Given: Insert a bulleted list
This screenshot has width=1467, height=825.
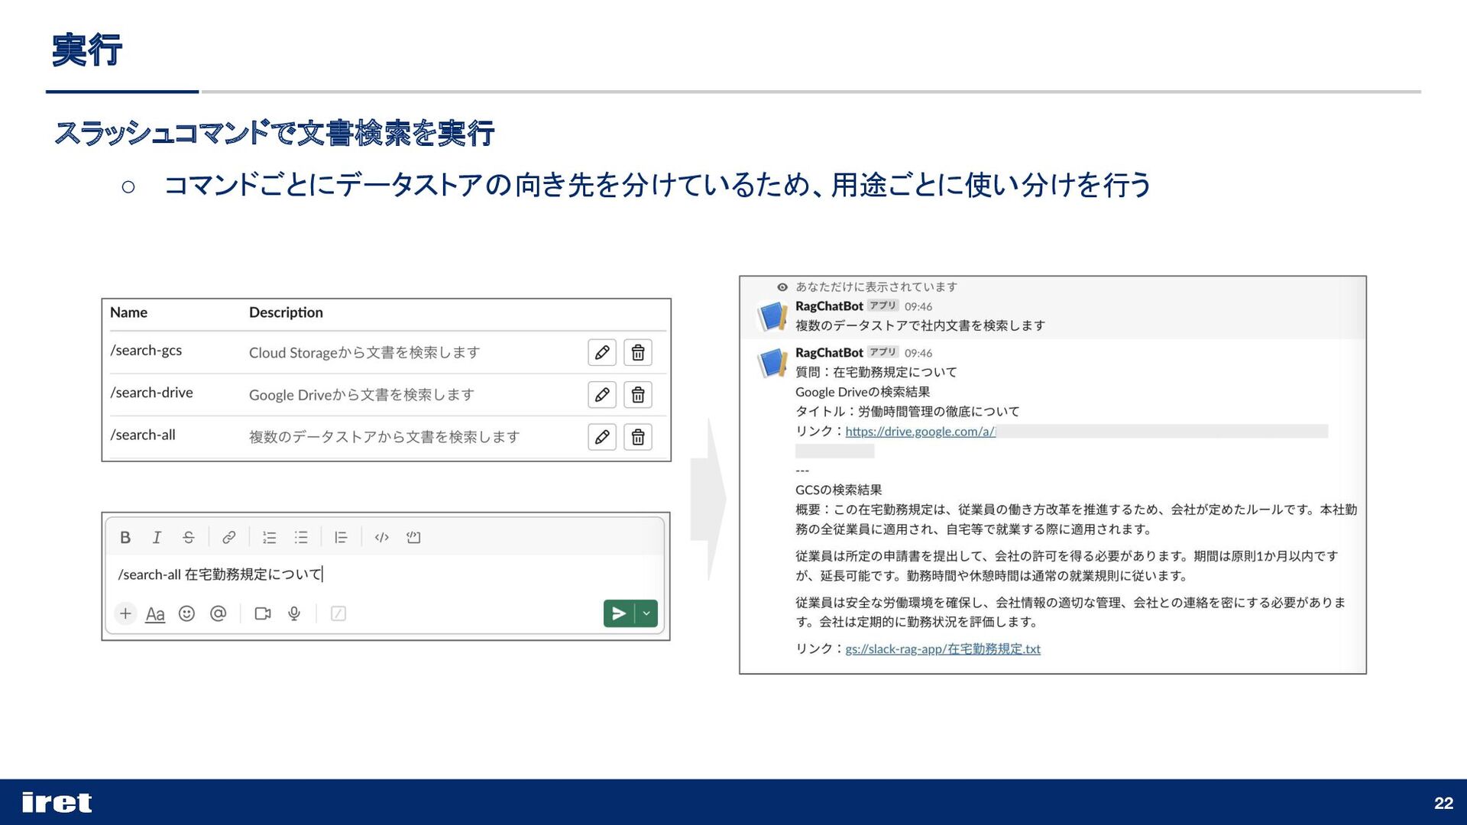Looking at the screenshot, I should click(301, 537).
